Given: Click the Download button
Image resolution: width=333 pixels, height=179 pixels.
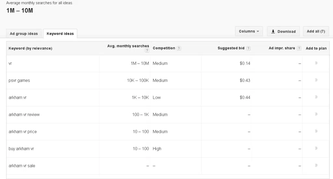Looking at the screenshot, I should click(283, 32).
